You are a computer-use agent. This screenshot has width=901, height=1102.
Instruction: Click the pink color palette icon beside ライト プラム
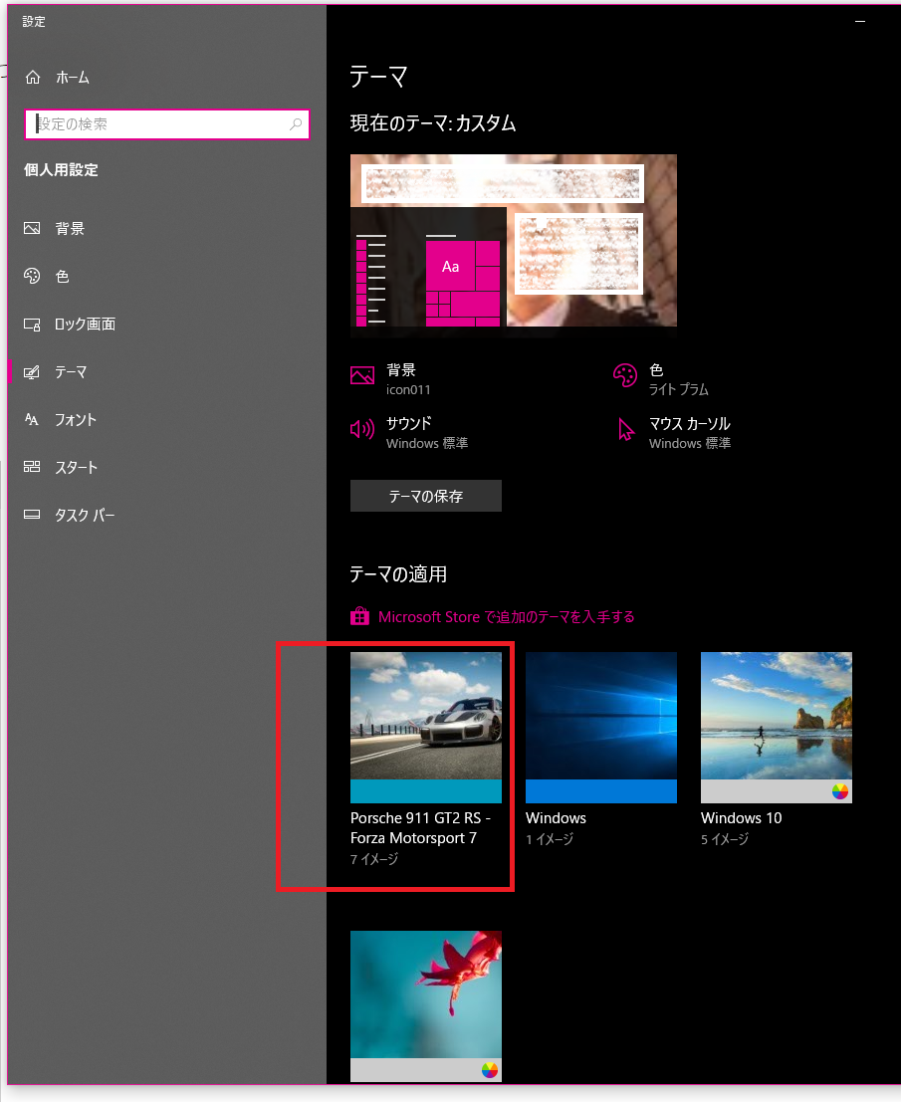click(x=625, y=375)
